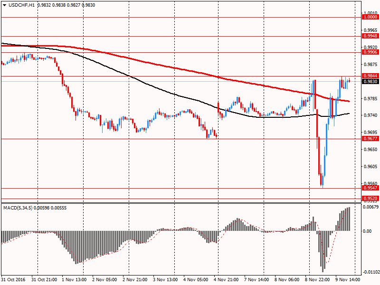Screen dimensions: 380x285
Task: Select the 0.9520 red price tag
Action: (x=370, y=199)
